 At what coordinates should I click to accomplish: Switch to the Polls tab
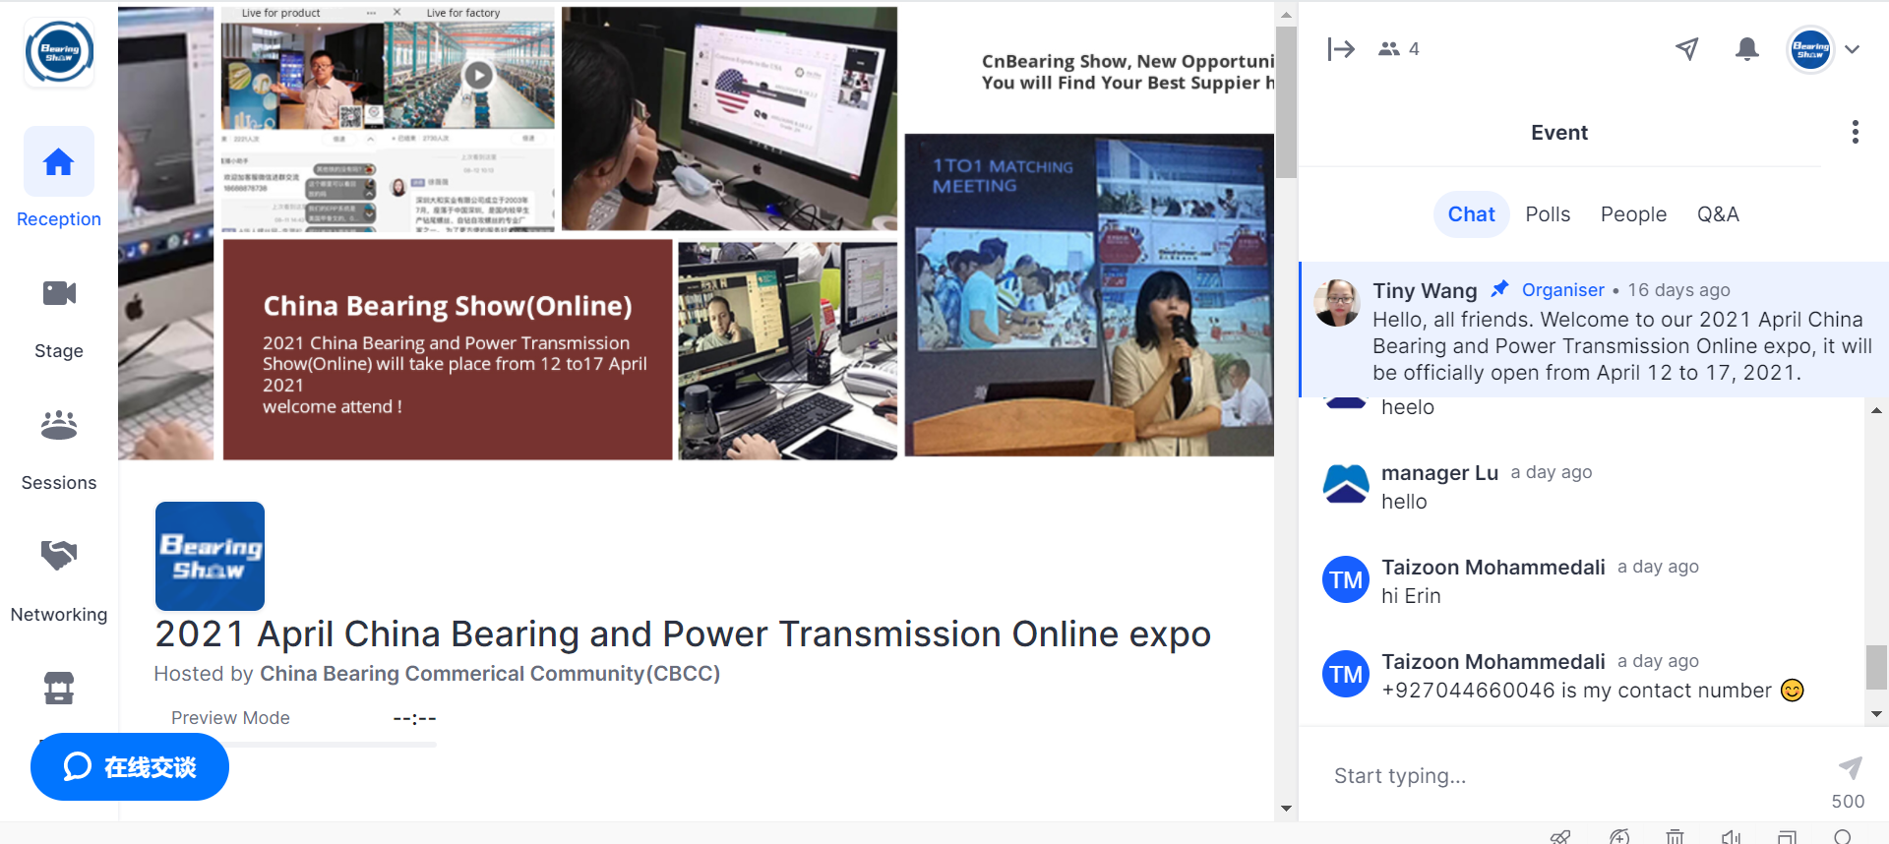pos(1548,214)
